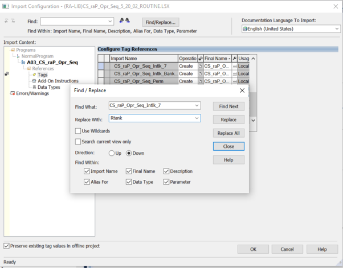Click the app icon in Import Configuration title bar
Image resolution: width=343 pixels, height=268 pixels.
[6, 6]
